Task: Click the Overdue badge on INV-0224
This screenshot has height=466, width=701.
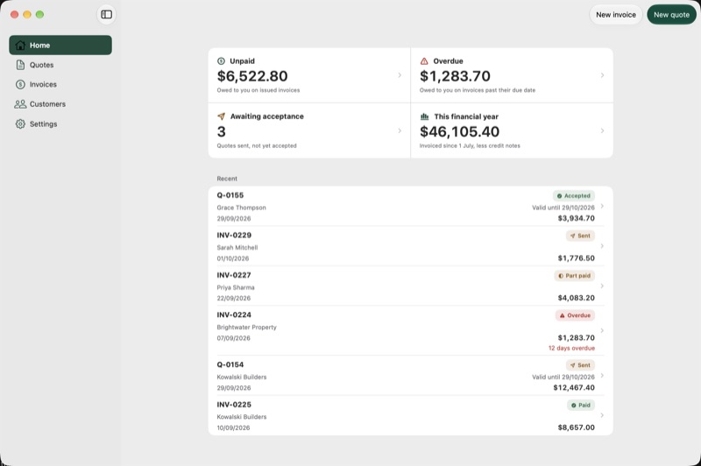Action: (575, 315)
